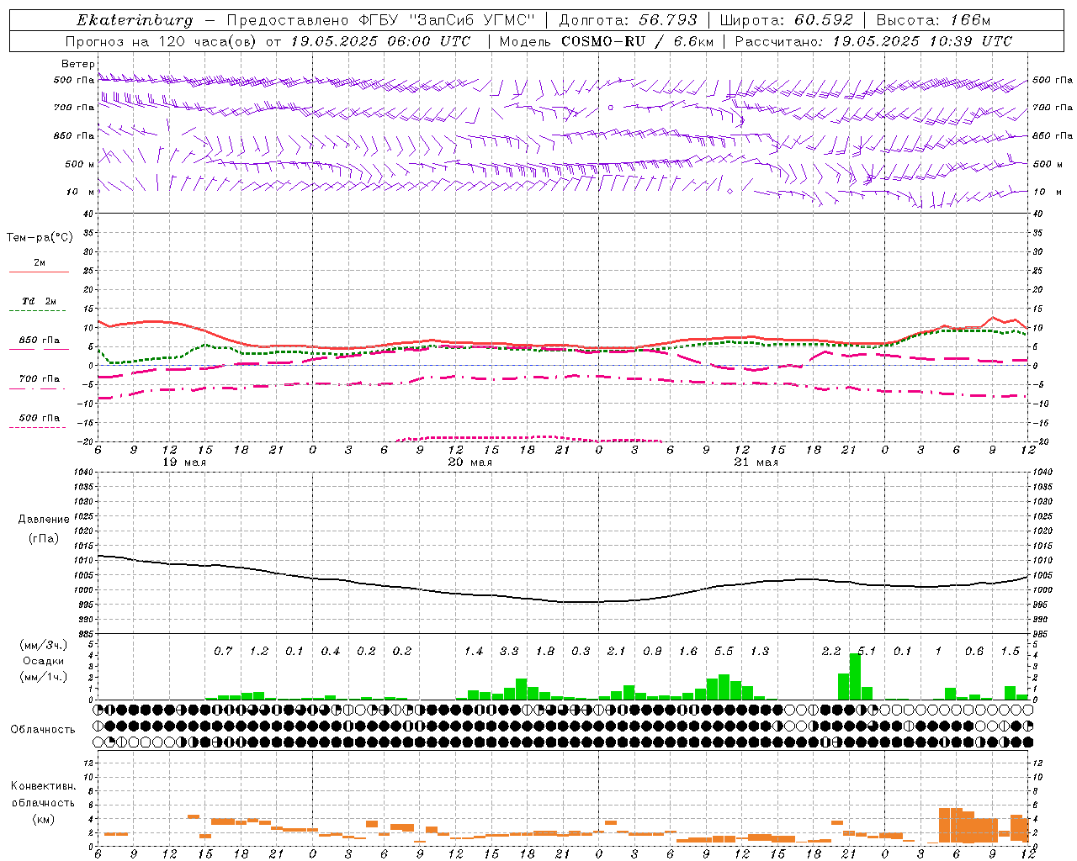Click the 'Давление' pressure panel label
Screen dimensions: 1077x861
click(44, 520)
